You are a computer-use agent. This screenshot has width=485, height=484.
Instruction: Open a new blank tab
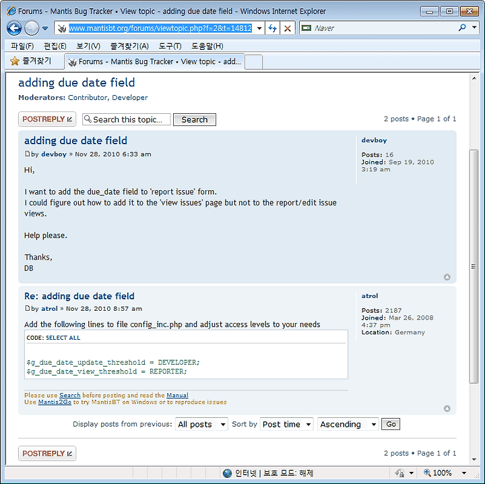click(254, 62)
